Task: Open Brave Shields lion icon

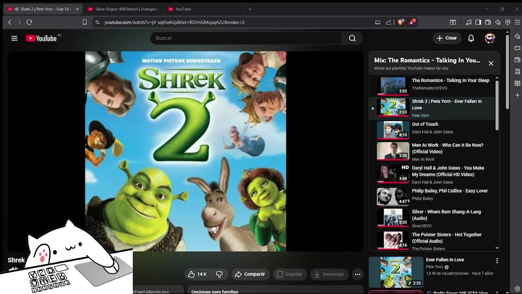Action: [400, 22]
